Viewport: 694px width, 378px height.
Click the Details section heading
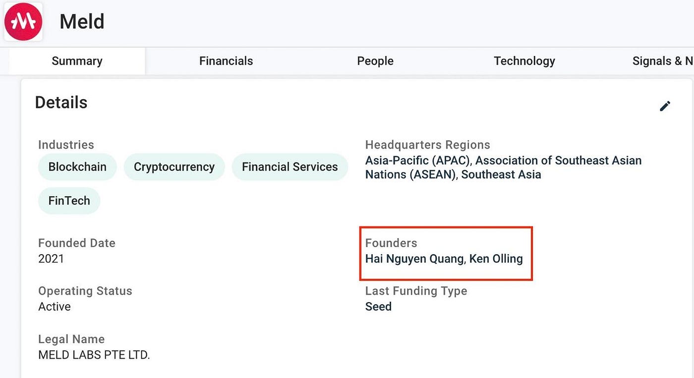[60, 102]
